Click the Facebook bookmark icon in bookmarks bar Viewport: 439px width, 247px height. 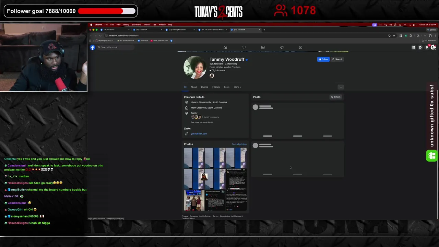pyautogui.click(x=171, y=40)
